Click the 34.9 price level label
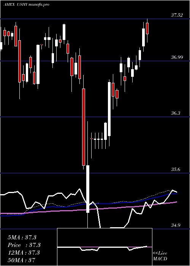This screenshot has width=190, height=266. (x=176, y=225)
